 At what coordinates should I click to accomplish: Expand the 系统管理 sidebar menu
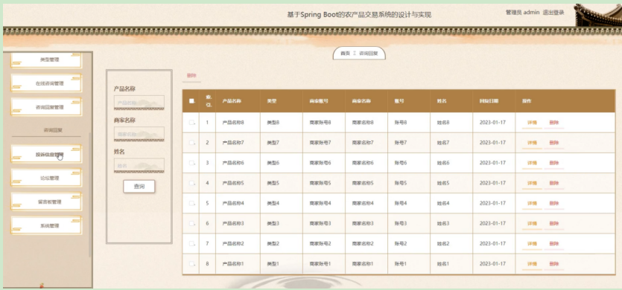tap(46, 225)
